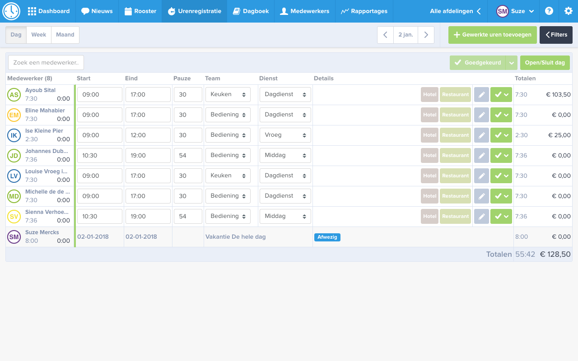The width and height of the screenshot is (578, 361).
Task: Click pencil edit icon for Louise Vroeg
Action: 481,176
